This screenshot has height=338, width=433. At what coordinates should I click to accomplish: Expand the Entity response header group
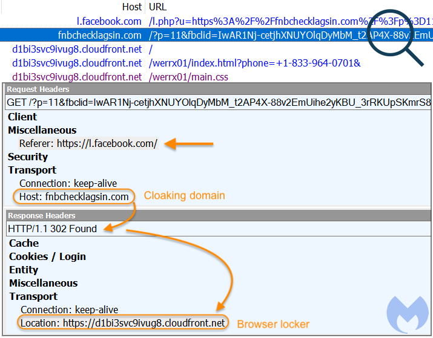[24, 270]
